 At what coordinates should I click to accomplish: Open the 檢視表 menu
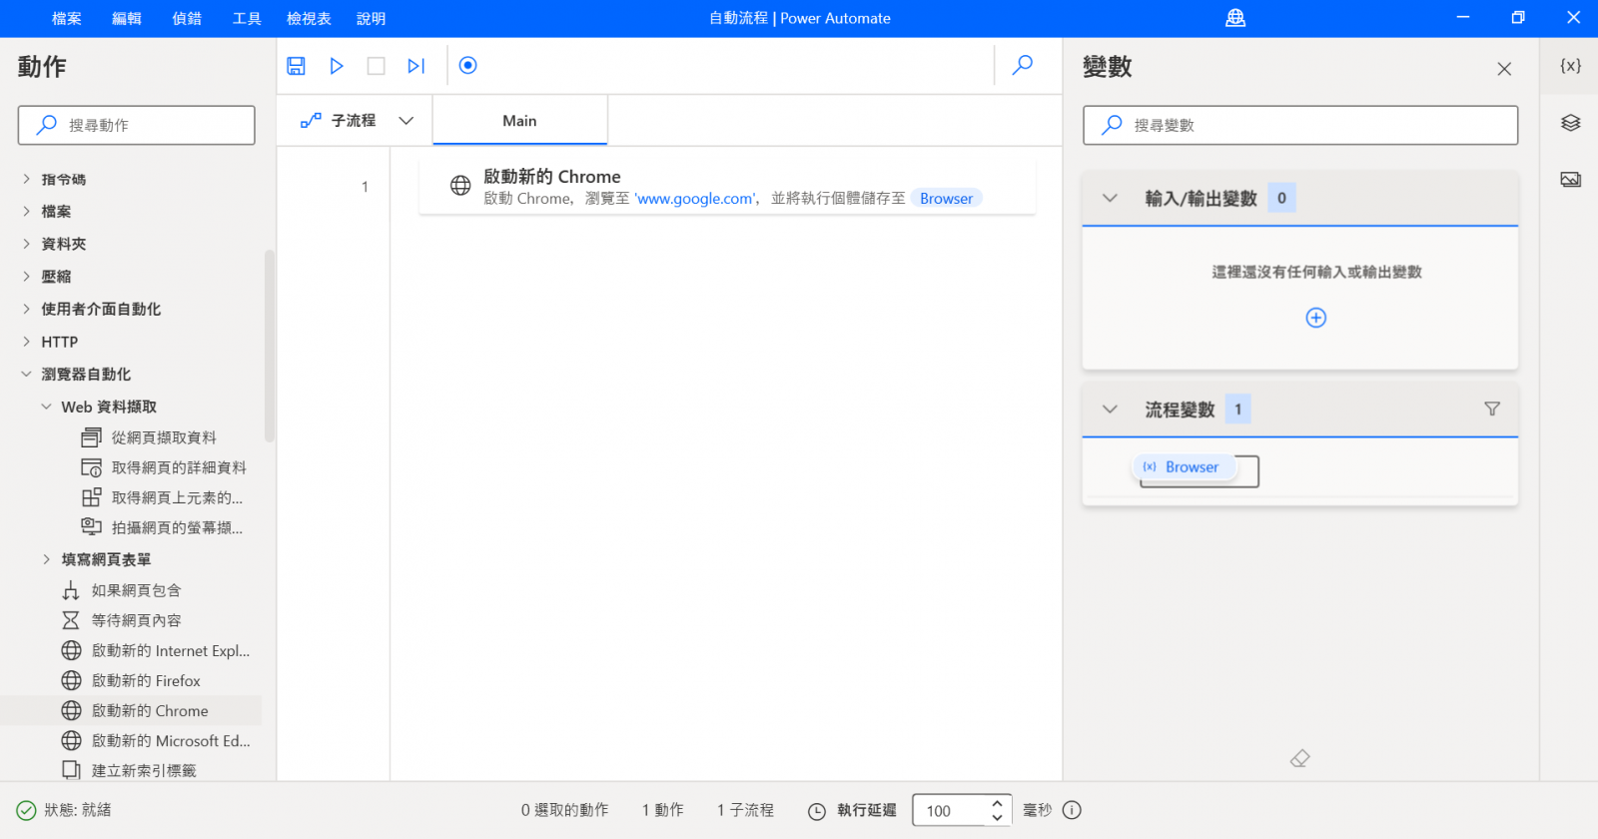[x=309, y=18]
